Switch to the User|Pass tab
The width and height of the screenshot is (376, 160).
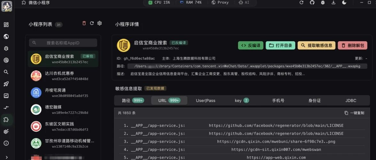click(x=205, y=101)
